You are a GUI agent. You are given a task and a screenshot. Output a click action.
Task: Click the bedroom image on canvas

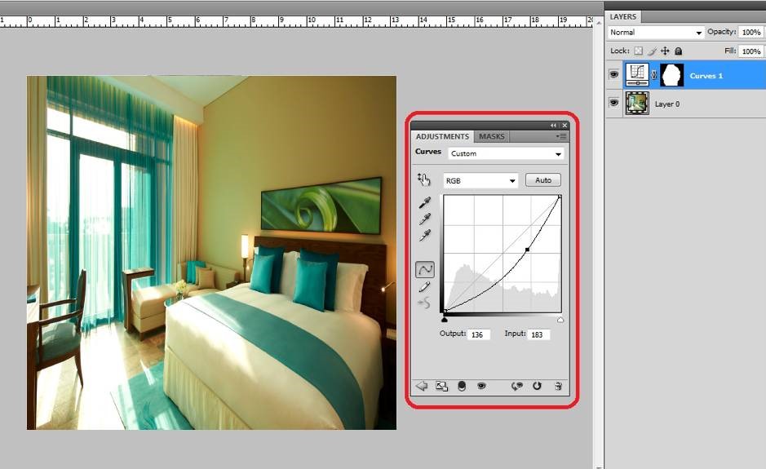(211, 253)
